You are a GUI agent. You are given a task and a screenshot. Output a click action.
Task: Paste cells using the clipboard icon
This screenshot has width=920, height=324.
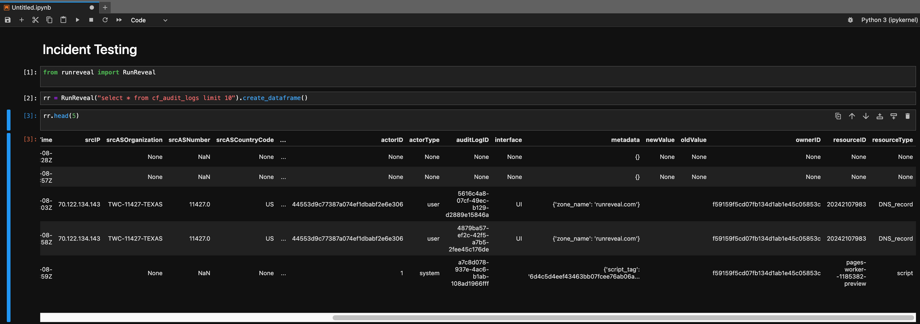(63, 20)
